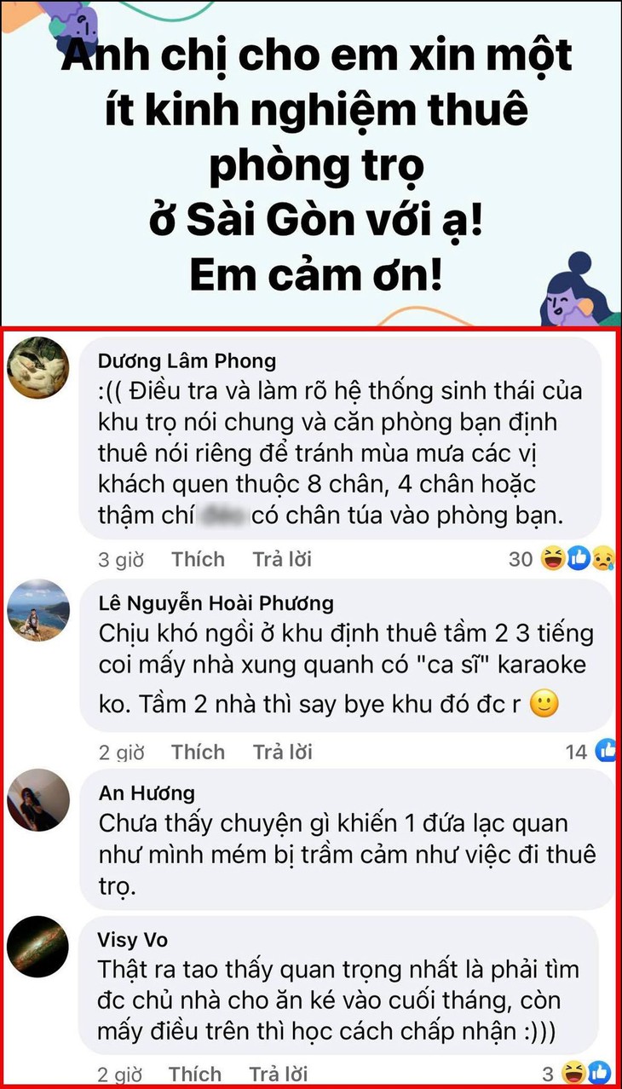Viewport: 622px width, 1089px height.
Task: Click Thích under Lê Nguyễn Hoài Phương's comment
Action: point(198,752)
